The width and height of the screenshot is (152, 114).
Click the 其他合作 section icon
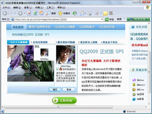(x=133, y=70)
